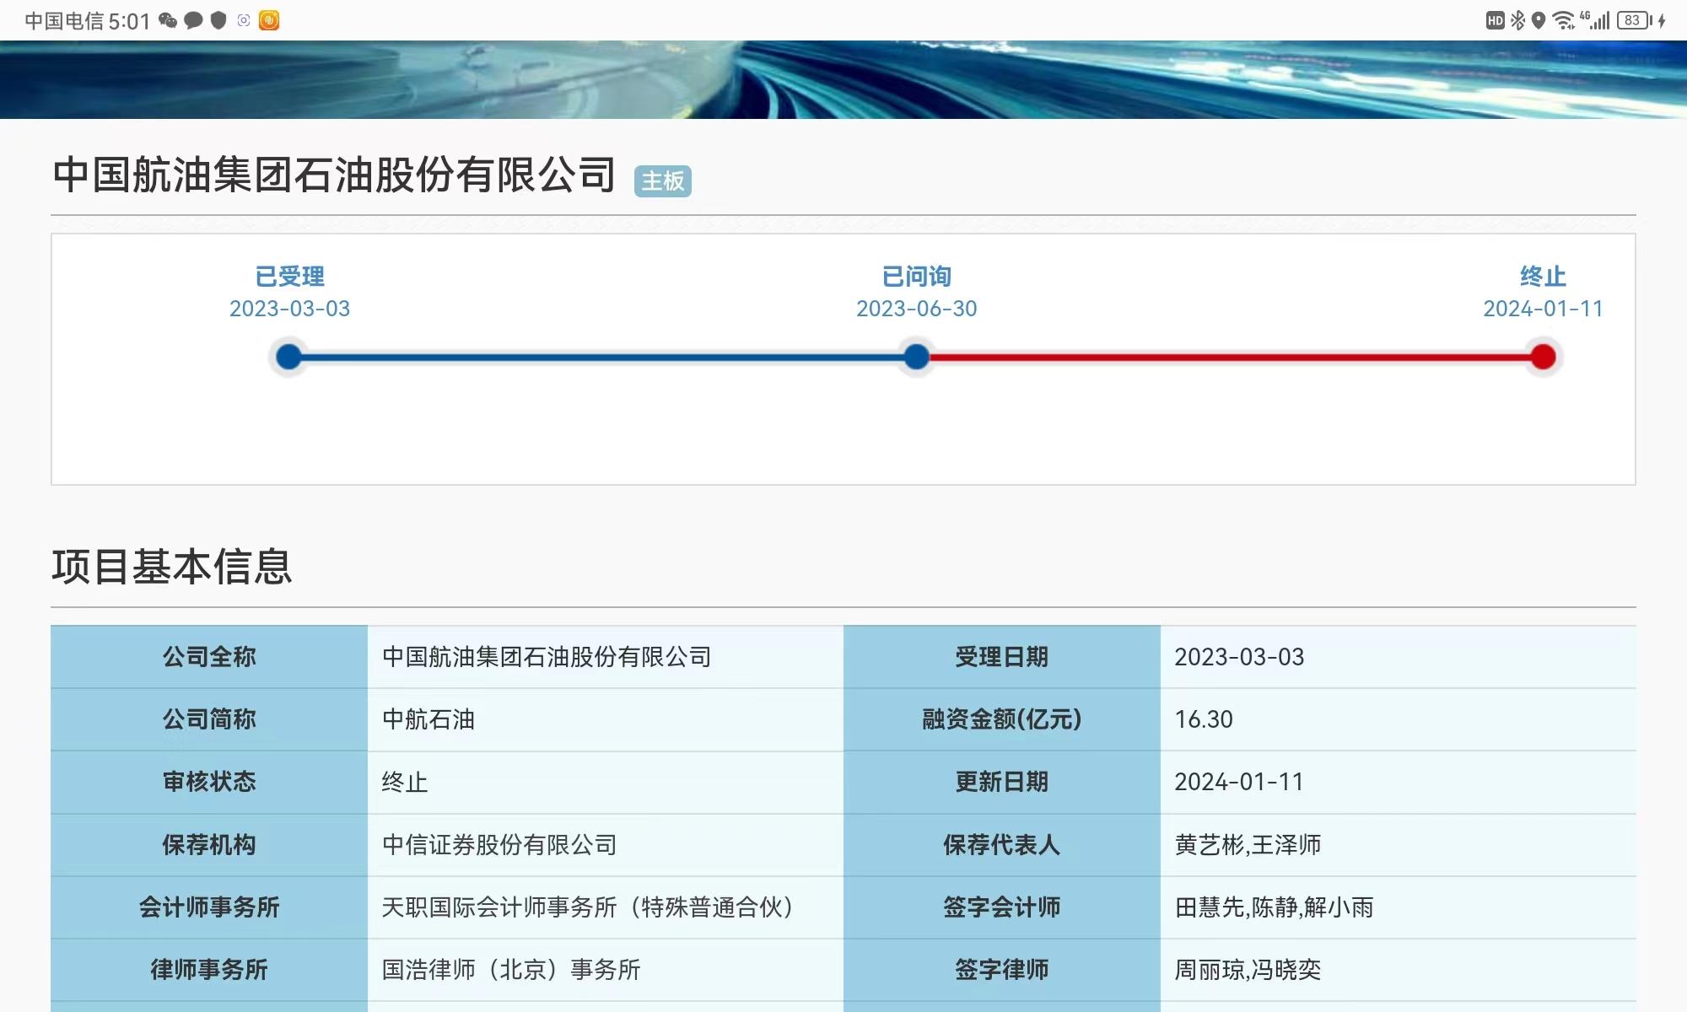Screen dimensions: 1687x1012
Task: Click the company title heading 中国航油集团石油股份有限公司
Action: [334, 175]
